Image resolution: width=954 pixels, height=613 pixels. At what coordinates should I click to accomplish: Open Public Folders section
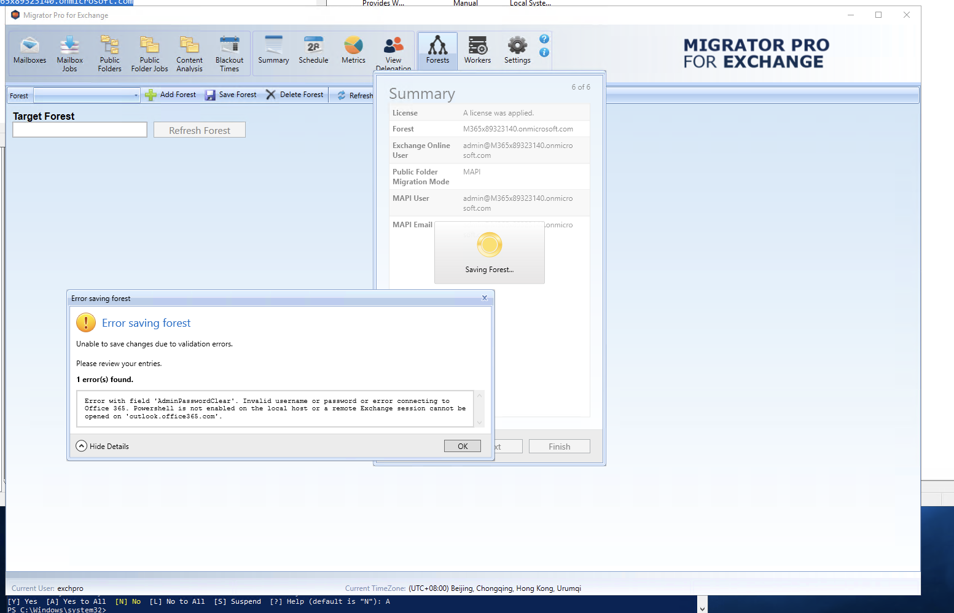point(109,53)
